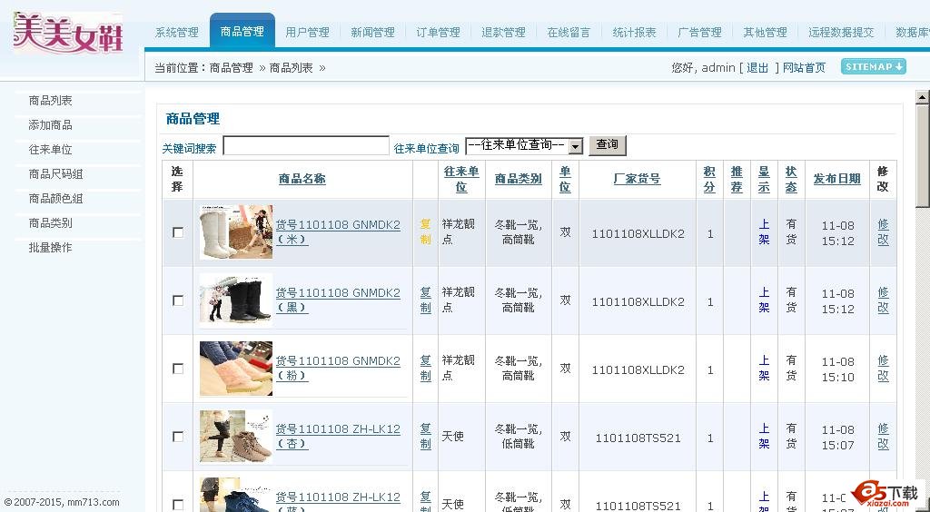
Task: Sort by 厂家货号 column header
Action: coord(638,179)
